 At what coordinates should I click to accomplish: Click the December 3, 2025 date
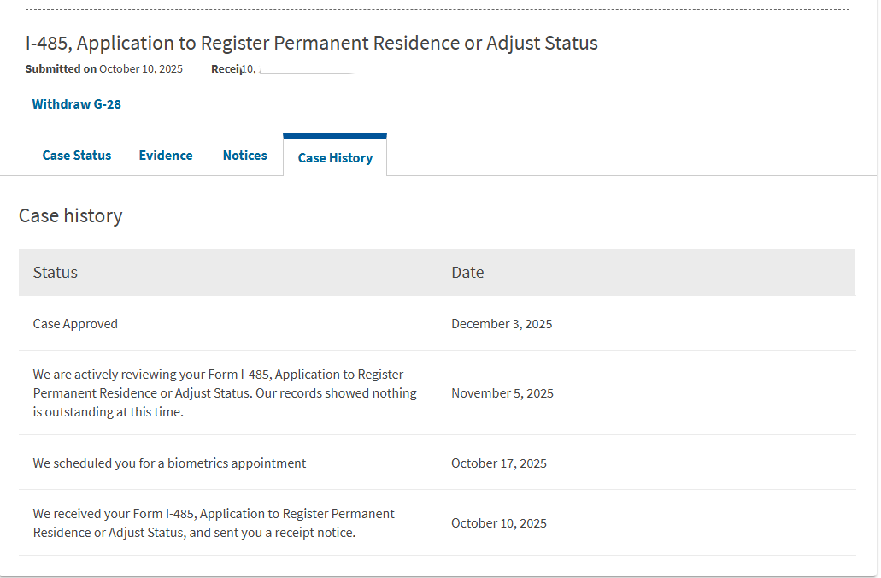pyautogui.click(x=502, y=324)
